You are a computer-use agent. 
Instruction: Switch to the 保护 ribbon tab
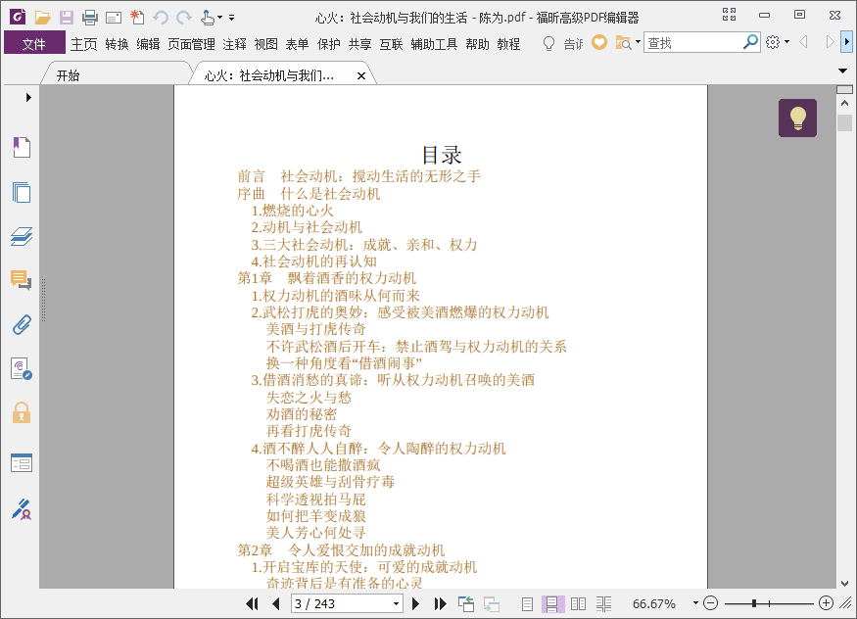[328, 44]
